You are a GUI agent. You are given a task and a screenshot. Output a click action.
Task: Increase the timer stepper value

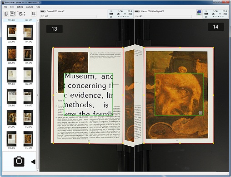tap(25, 12)
